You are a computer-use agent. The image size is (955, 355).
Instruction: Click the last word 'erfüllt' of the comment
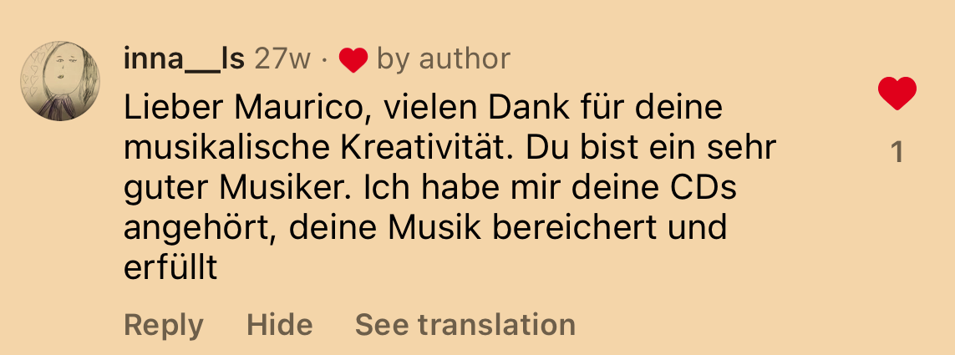170,266
